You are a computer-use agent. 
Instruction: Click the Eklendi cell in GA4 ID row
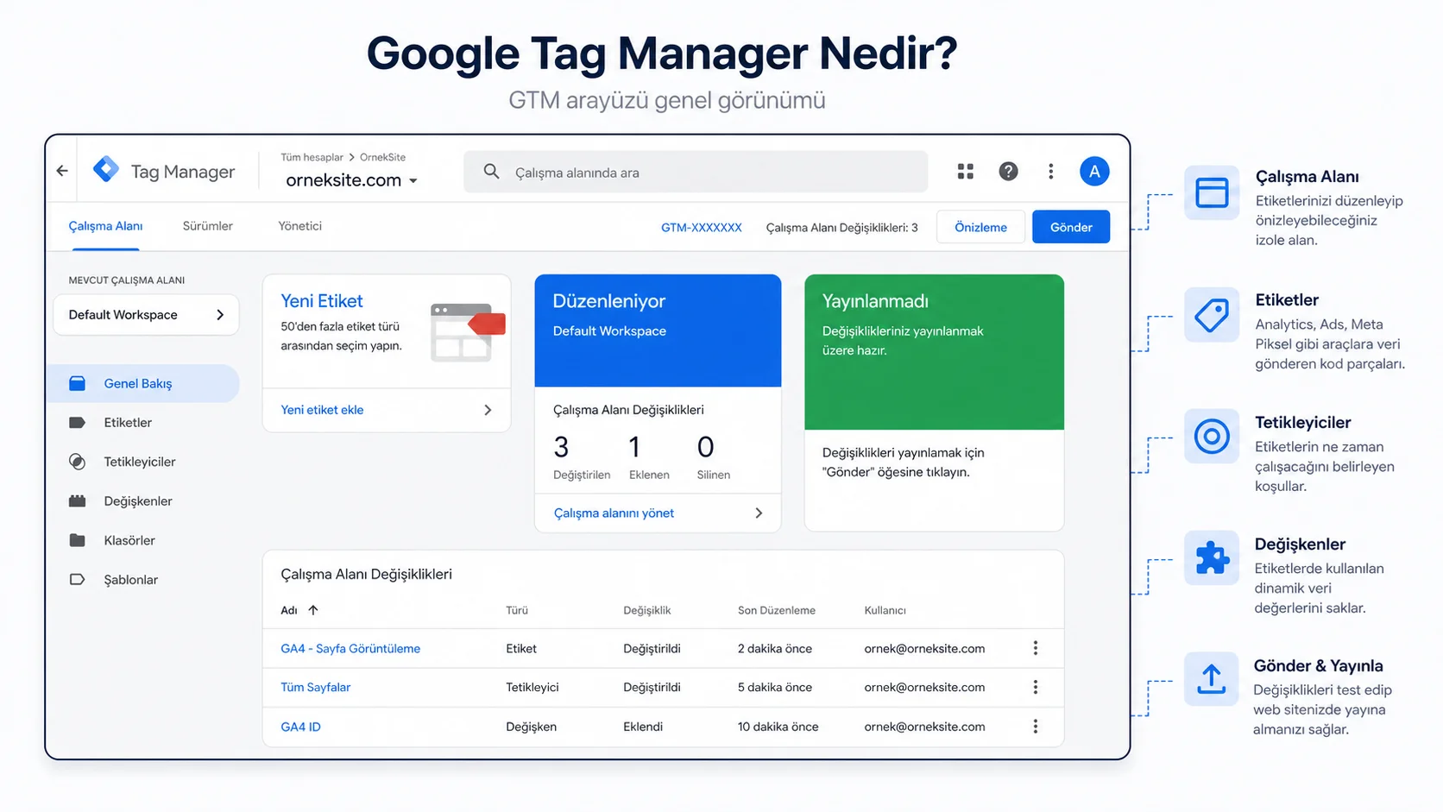[x=643, y=727]
